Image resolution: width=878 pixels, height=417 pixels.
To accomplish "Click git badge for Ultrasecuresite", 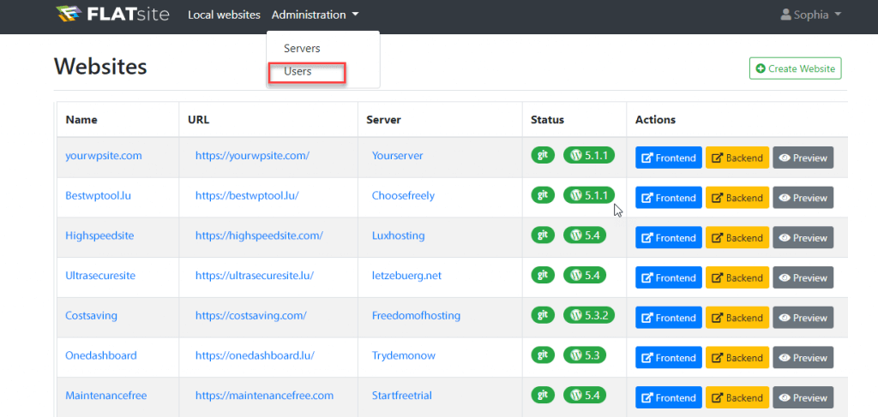I will coord(543,275).
